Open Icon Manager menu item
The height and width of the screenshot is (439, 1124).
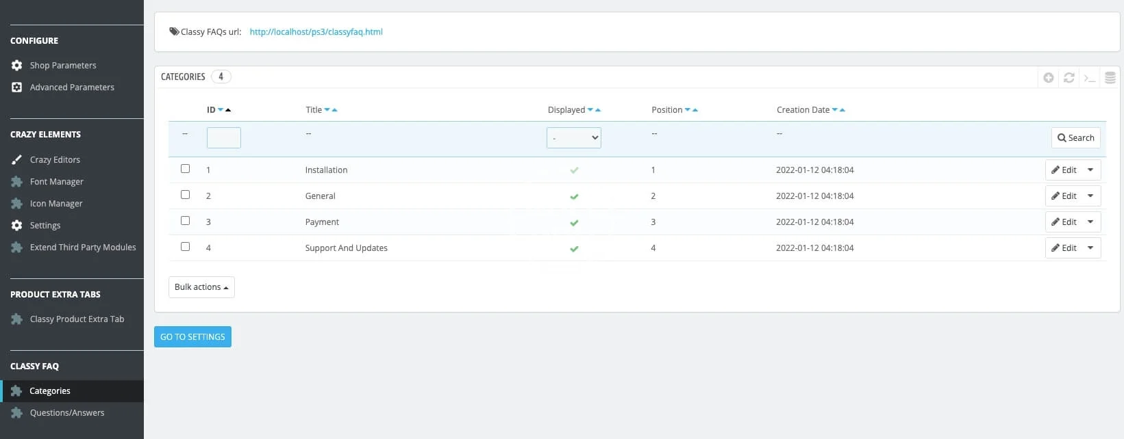56,203
